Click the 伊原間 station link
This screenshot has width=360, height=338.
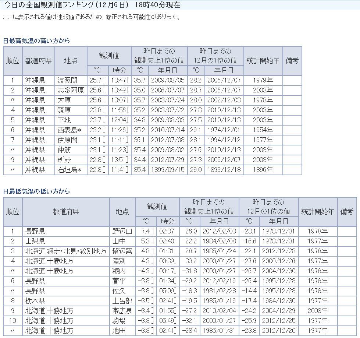tap(68, 140)
